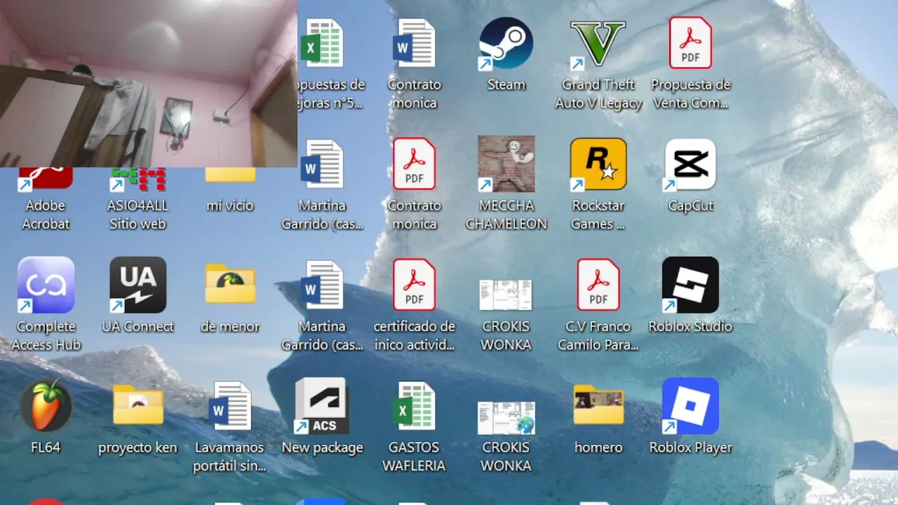Select the CROKIS WONKA file with globe badge
The height and width of the screenshot is (505, 898).
pyautogui.click(x=506, y=417)
